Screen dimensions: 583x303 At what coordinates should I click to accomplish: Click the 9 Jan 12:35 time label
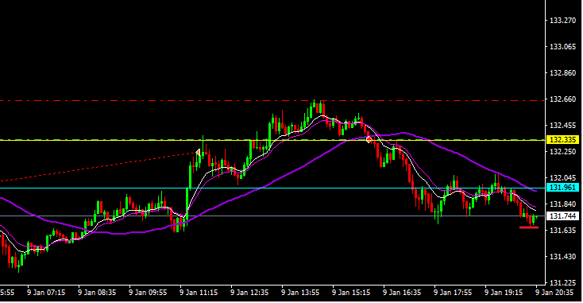coord(250,293)
